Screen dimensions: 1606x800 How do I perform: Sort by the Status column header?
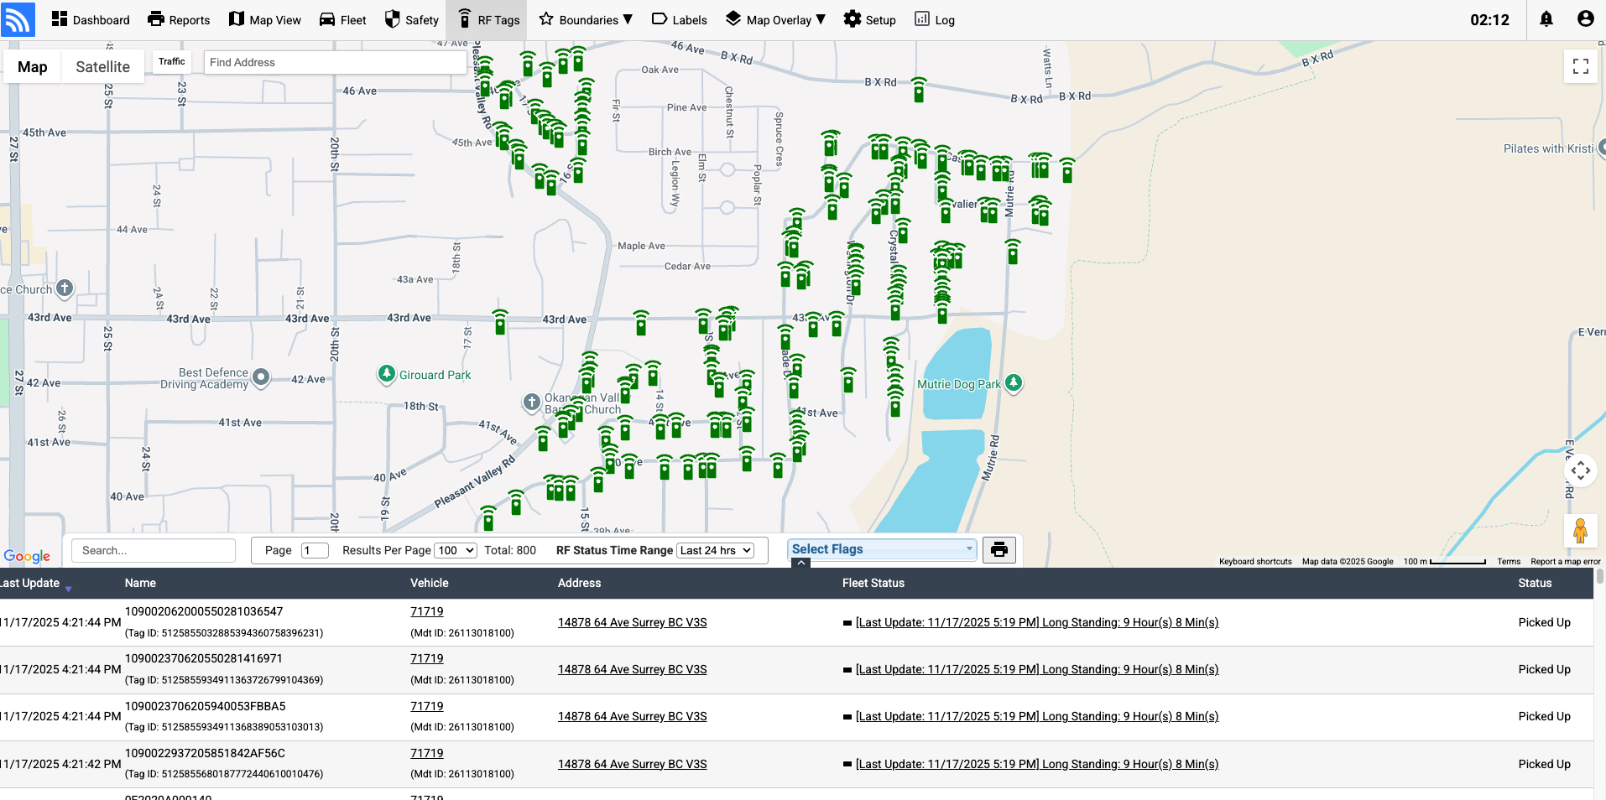coord(1535,583)
